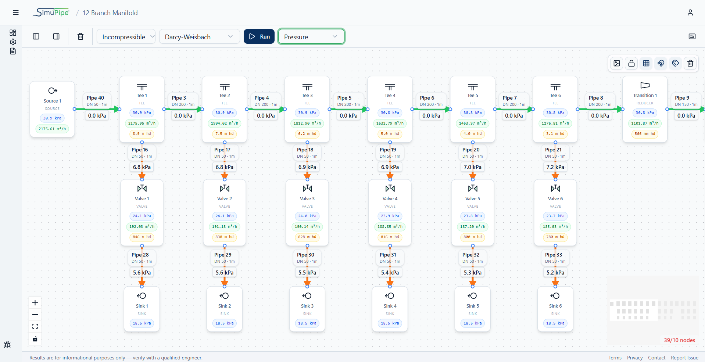Toggle the right sidebar panel
Image resolution: width=705 pixels, height=362 pixels.
click(x=56, y=36)
